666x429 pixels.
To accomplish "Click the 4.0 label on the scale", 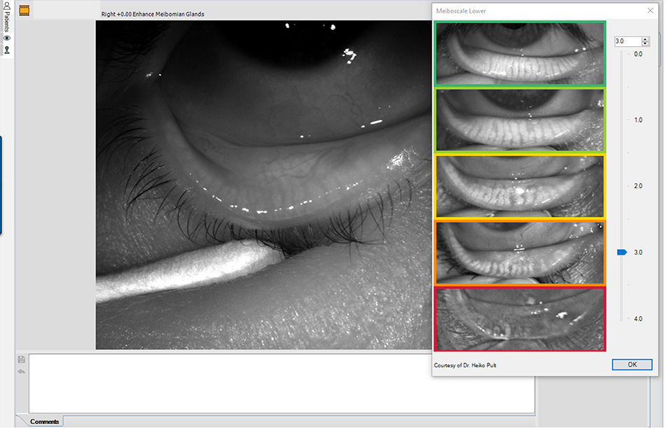I will point(638,318).
